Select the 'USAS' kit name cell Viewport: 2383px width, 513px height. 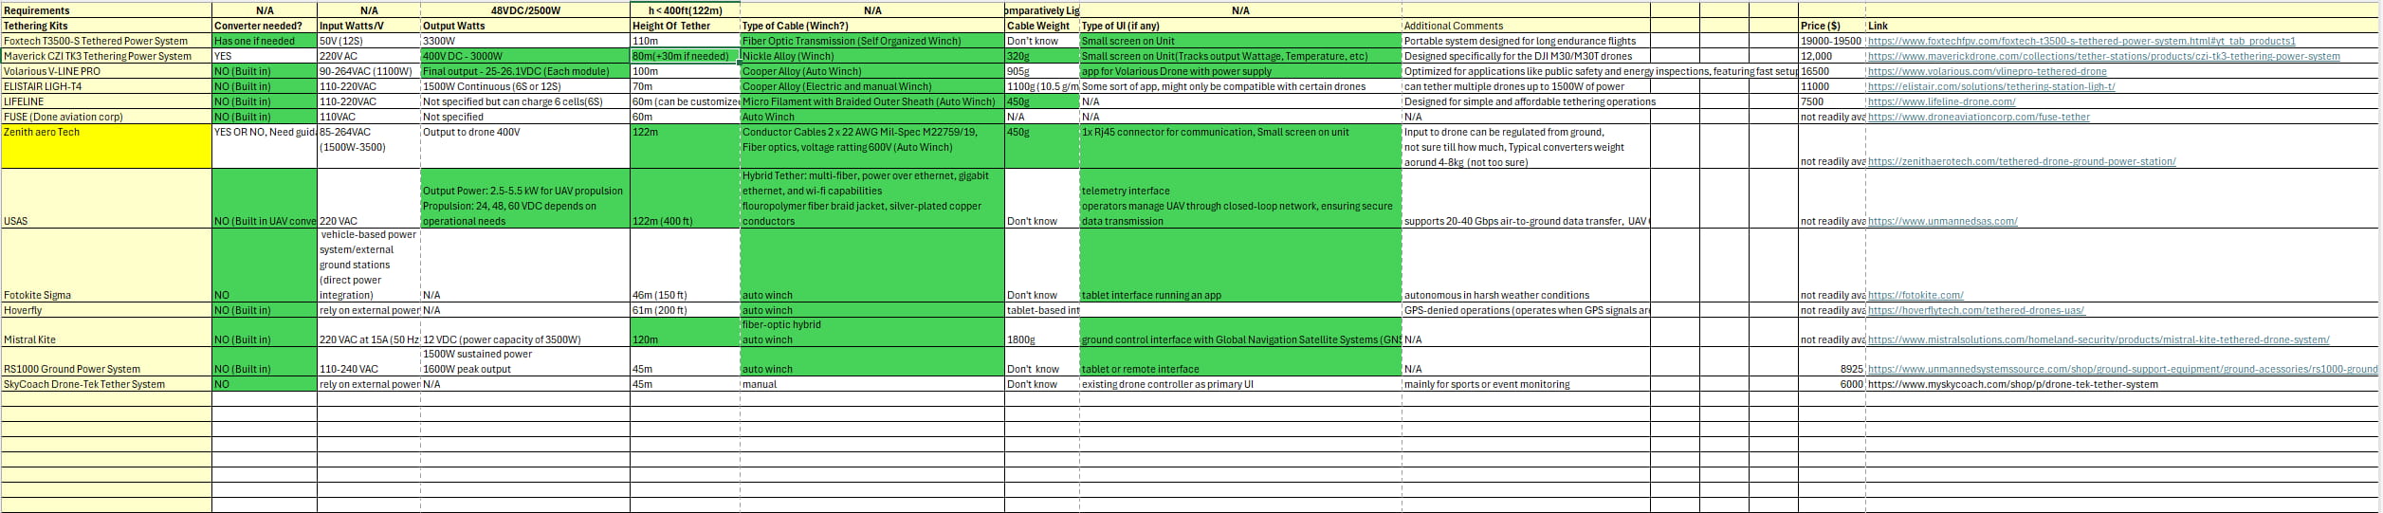point(106,199)
